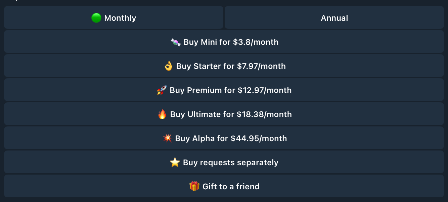Click the $12.97/month price text
The height and width of the screenshot is (202, 448).
click(x=265, y=90)
